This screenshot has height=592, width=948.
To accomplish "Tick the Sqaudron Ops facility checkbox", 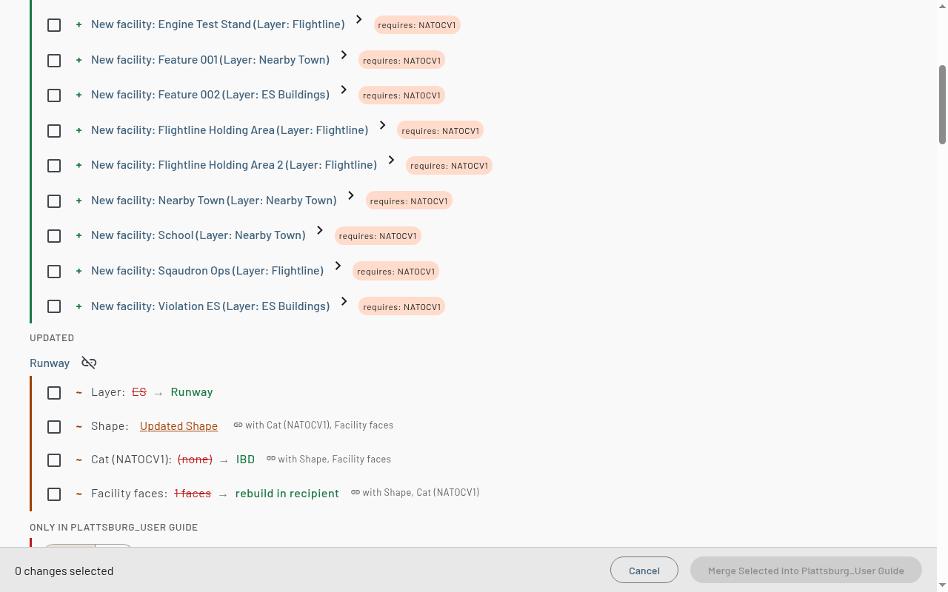I will [54, 272].
